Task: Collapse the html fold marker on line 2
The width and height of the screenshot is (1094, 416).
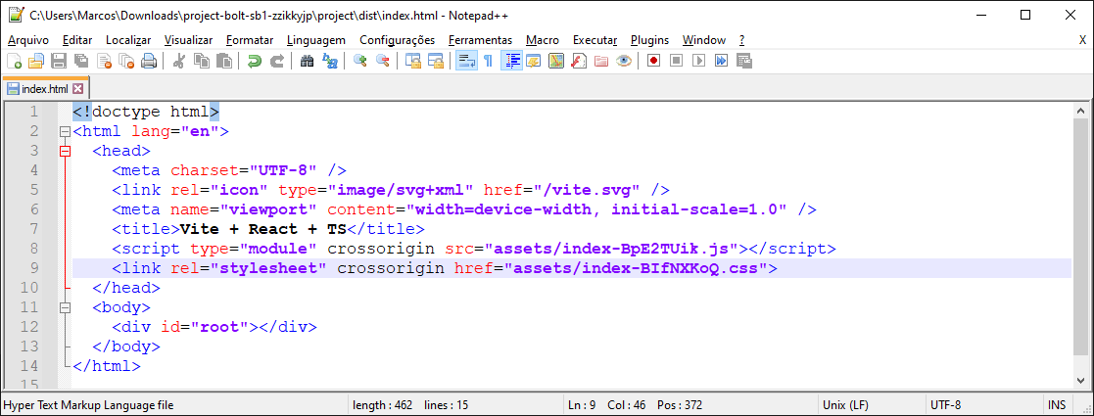Action: [x=66, y=131]
